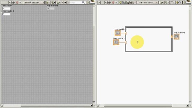Click block diagram horizontal scrollbar left arrow

(98, 105)
